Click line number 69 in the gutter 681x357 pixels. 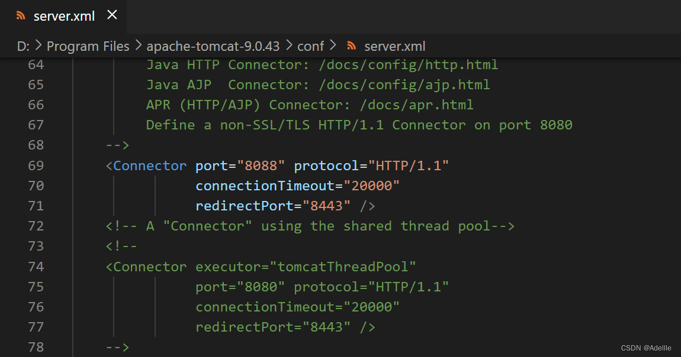tap(36, 165)
